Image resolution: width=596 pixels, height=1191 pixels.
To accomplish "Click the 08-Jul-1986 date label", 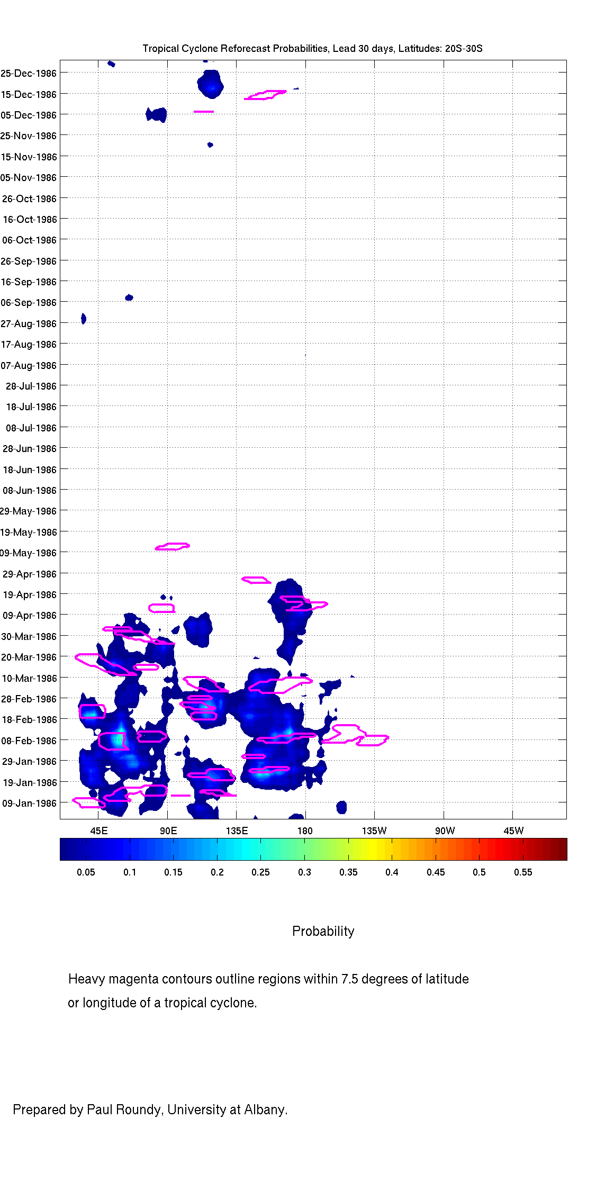I will pyautogui.click(x=31, y=428).
